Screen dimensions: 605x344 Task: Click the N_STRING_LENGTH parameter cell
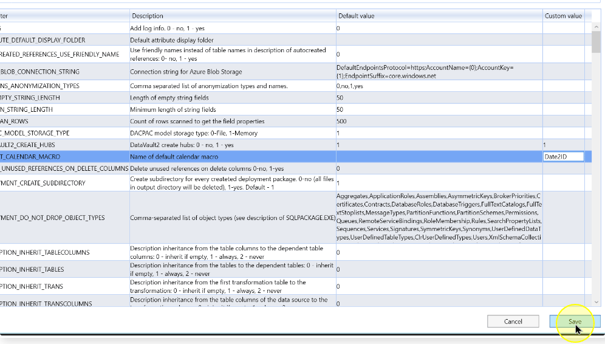(x=64, y=109)
